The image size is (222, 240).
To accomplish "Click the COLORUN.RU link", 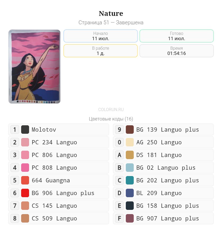I will [x=111, y=110].
